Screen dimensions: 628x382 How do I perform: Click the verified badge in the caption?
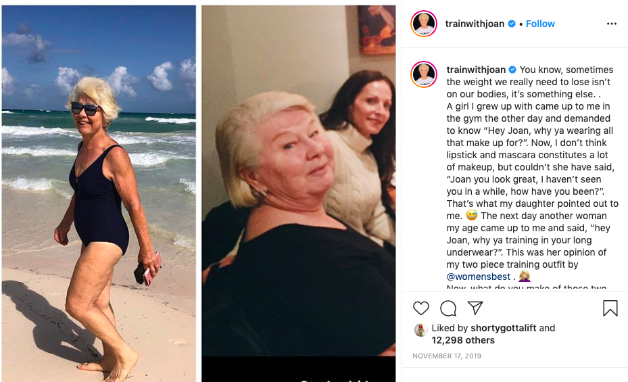click(512, 70)
